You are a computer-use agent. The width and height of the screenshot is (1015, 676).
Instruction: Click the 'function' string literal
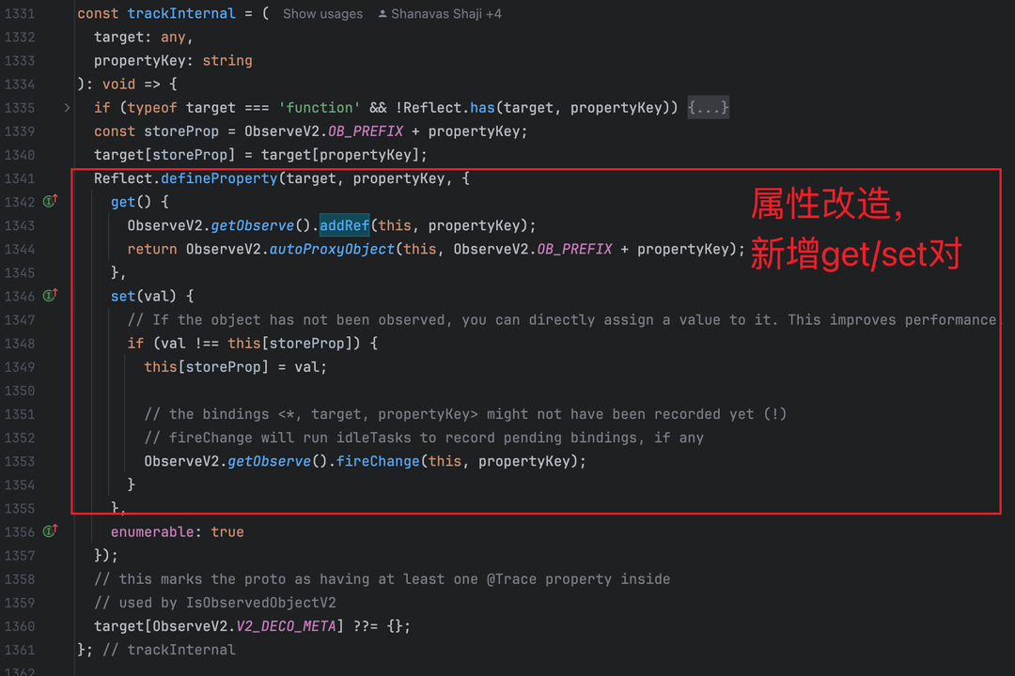(320, 107)
